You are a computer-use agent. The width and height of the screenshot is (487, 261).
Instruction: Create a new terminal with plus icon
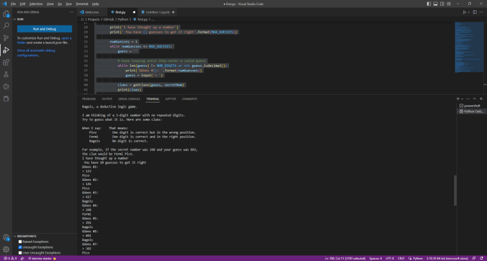[458, 99]
